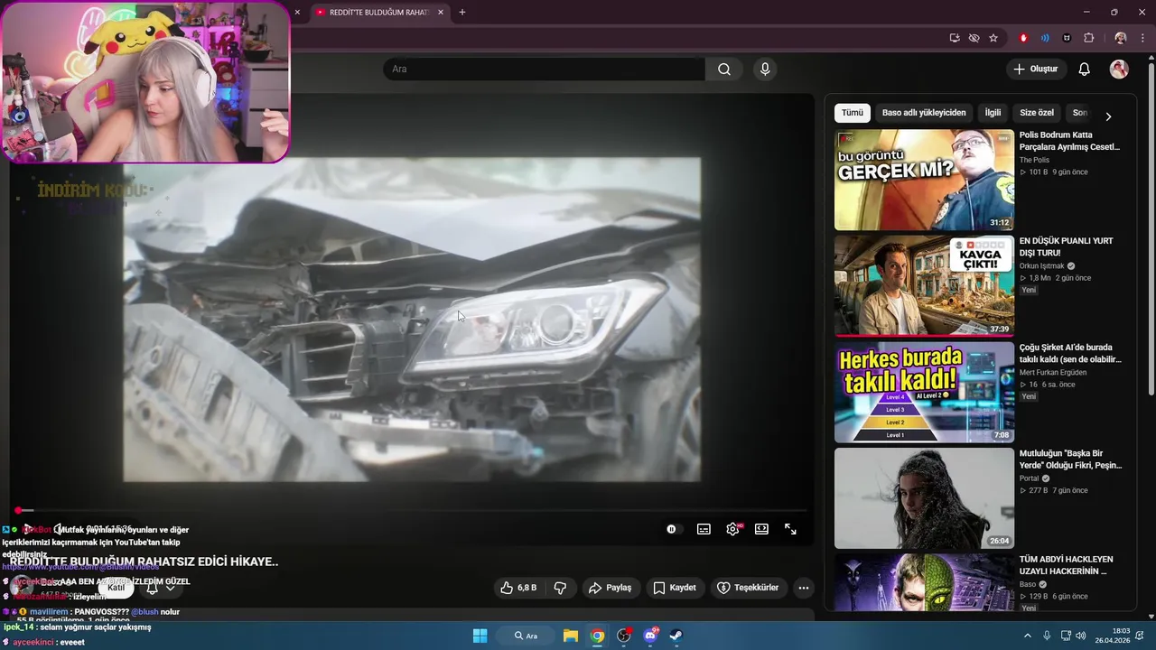1156x650 pixels.
Task: Select the Size özel filter chip
Action: 1037,113
